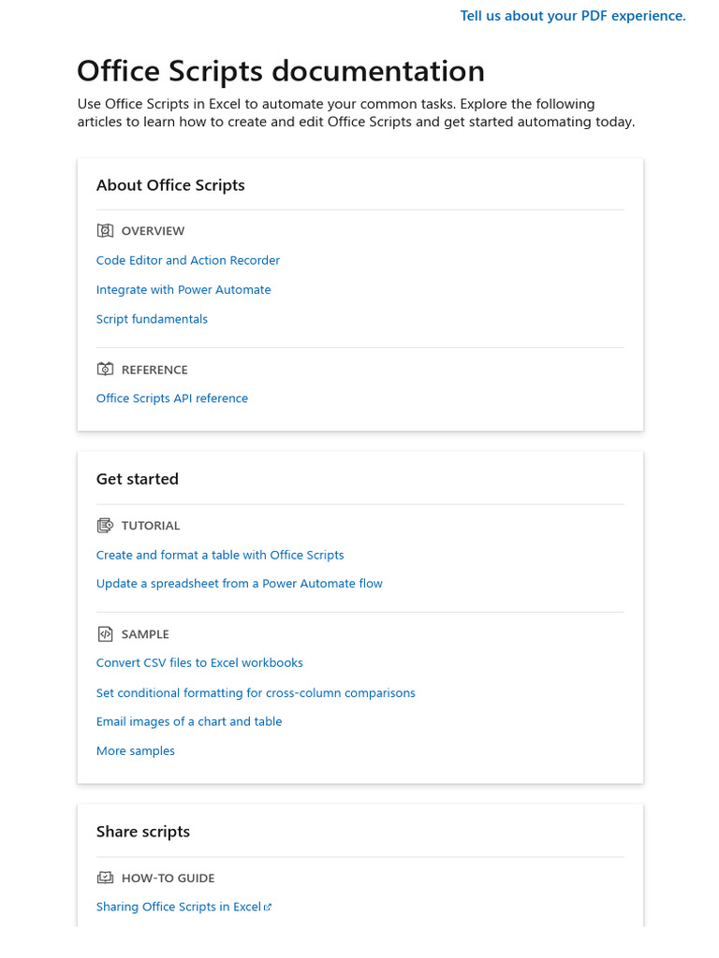Open Update a spreadsheet from Power Automate flow
719x958 pixels.
[x=240, y=584]
